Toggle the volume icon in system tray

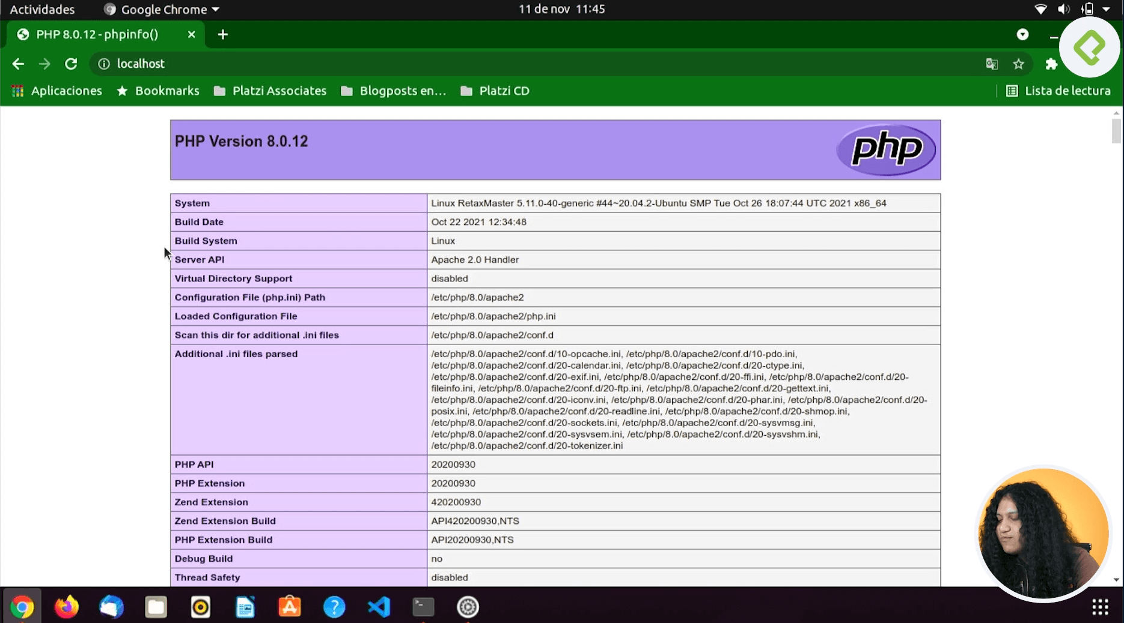click(1063, 9)
